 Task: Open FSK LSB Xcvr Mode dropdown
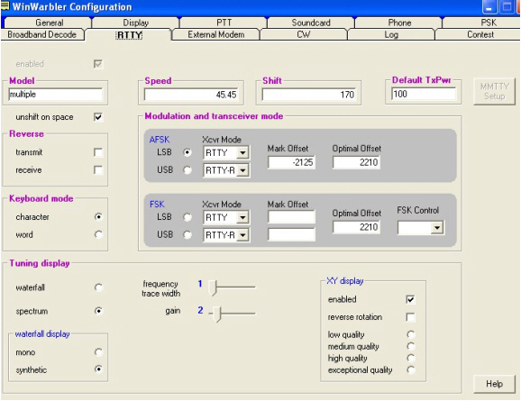pyautogui.click(x=242, y=217)
